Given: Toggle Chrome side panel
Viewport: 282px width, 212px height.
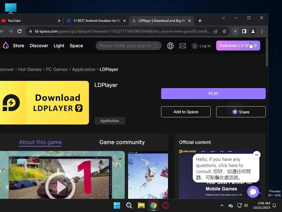Looking at the screenshot, I should pos(244,31).
